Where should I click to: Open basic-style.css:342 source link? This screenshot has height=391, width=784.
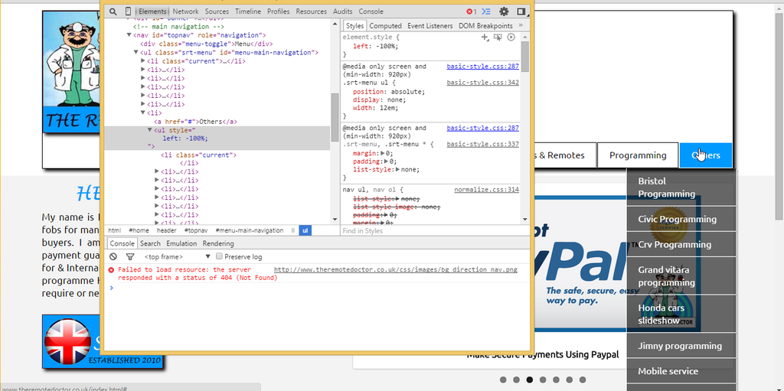[482, 83]
